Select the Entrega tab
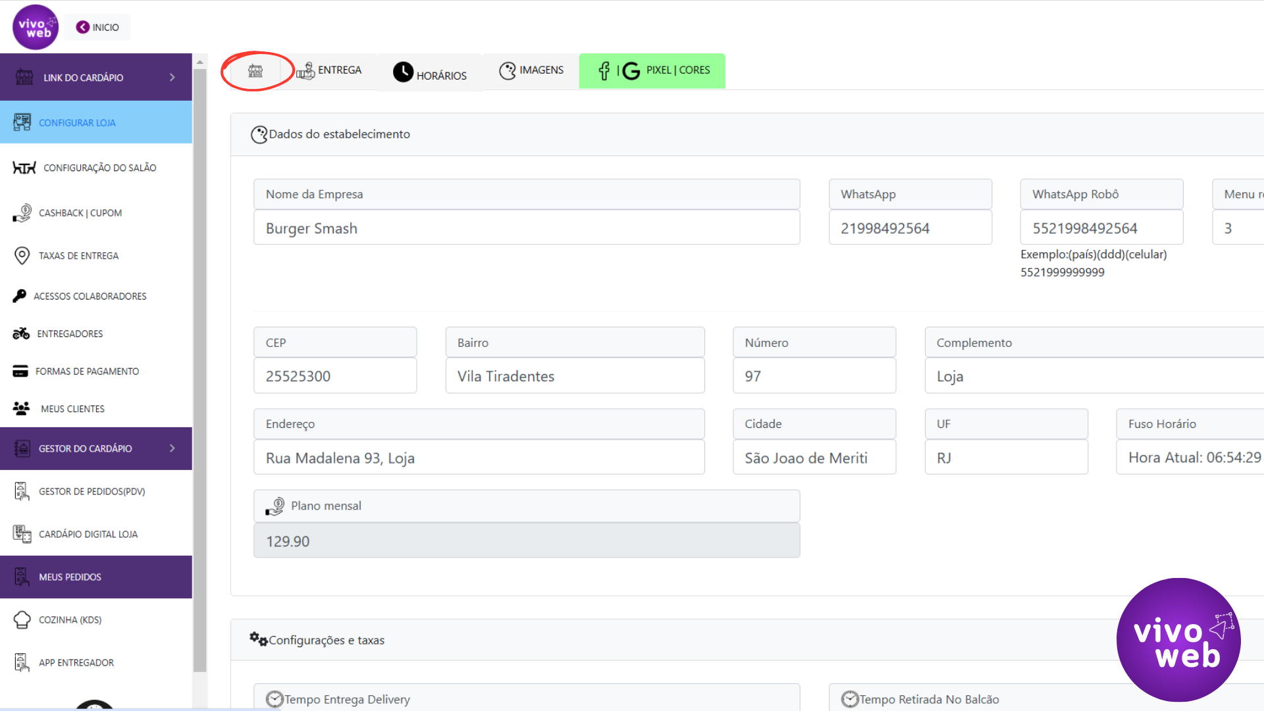This screenshot has height=711, width=1264. (329, 70)
